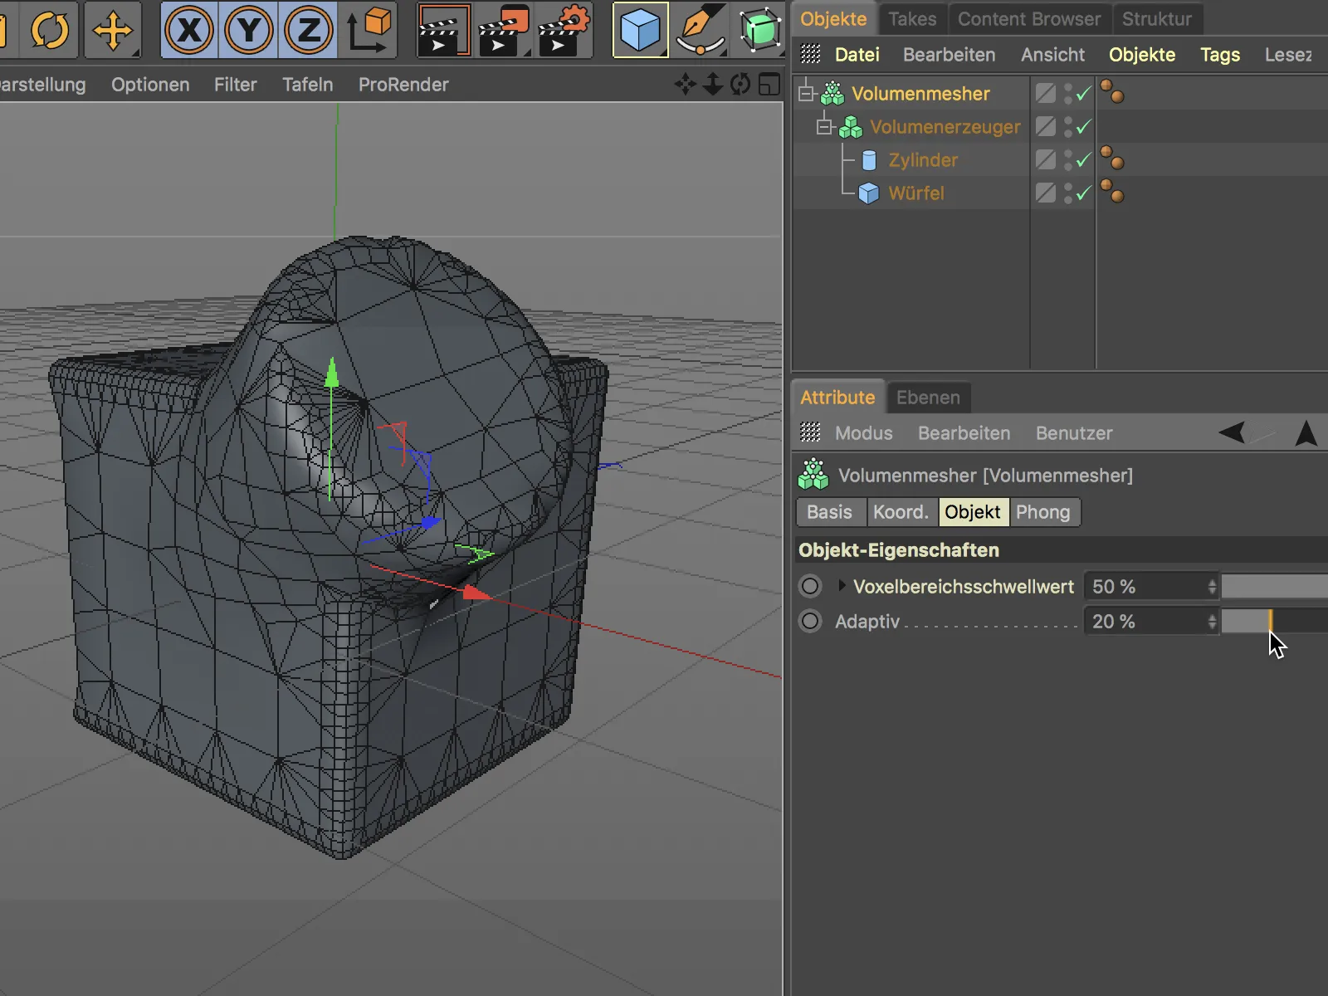1328x996 pixels.
Task: Toggle the green checkmark for Zylinder
Action: click(1083, 160)
